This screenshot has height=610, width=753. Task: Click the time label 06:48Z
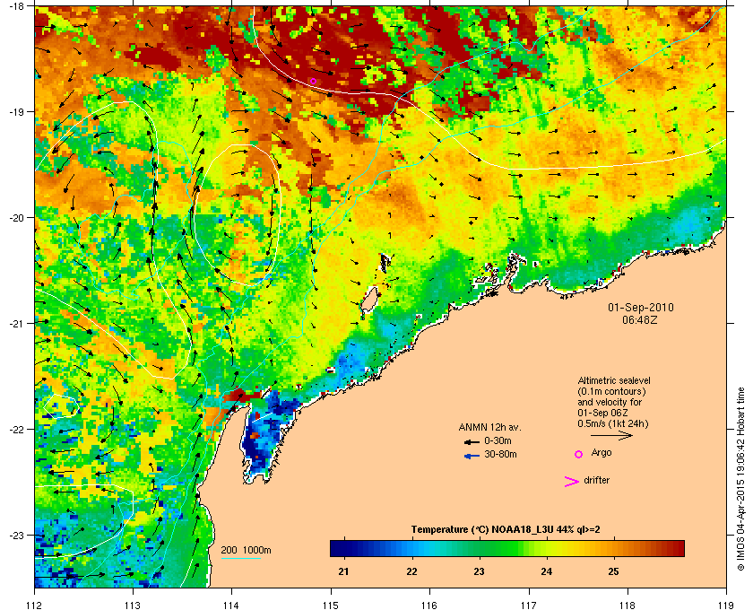[640, 319]
